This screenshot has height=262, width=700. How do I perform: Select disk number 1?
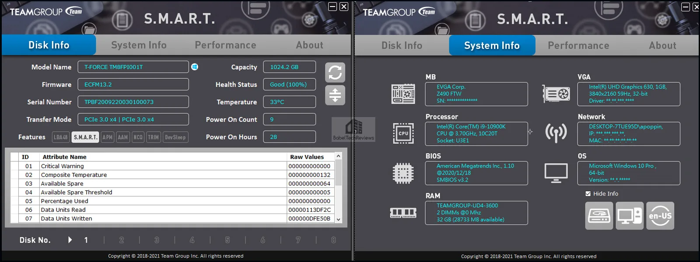pos(86,240)
